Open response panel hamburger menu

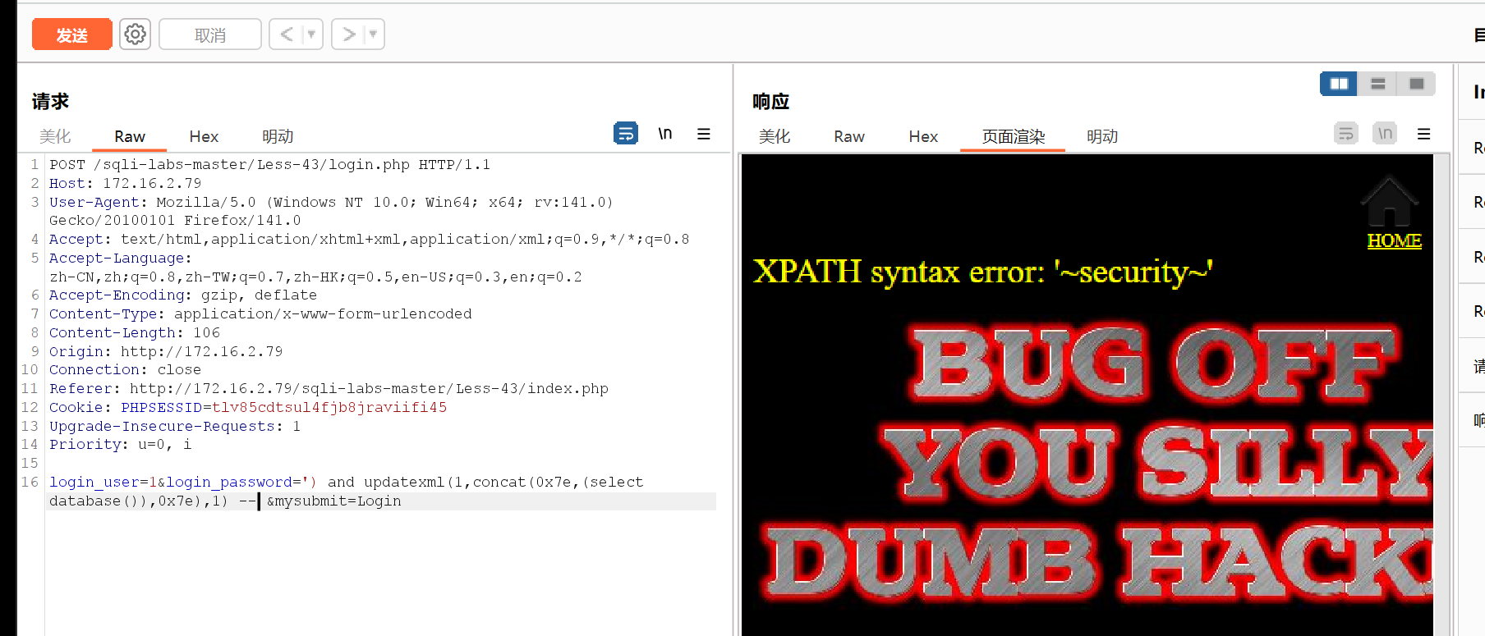click(1424, 134)
